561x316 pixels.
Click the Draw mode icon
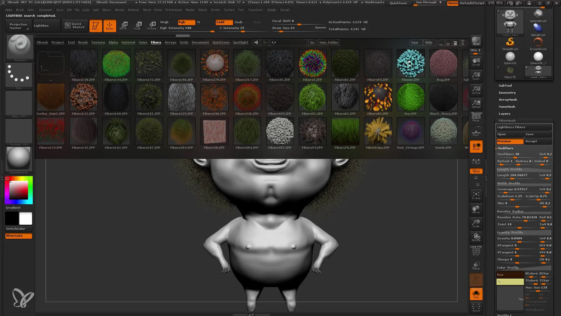point(110,25)
